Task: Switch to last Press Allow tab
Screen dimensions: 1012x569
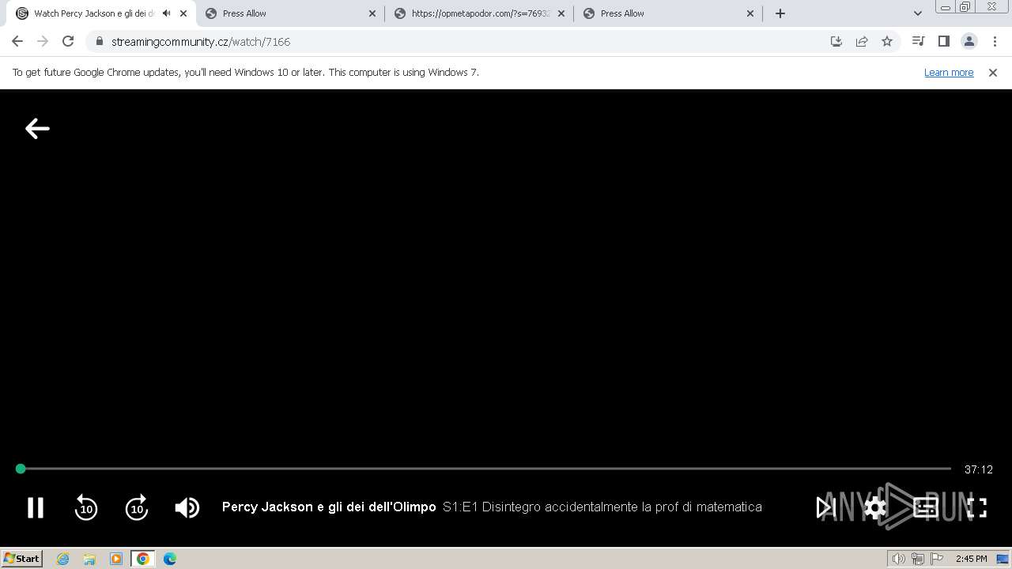Action: point(668,13)
